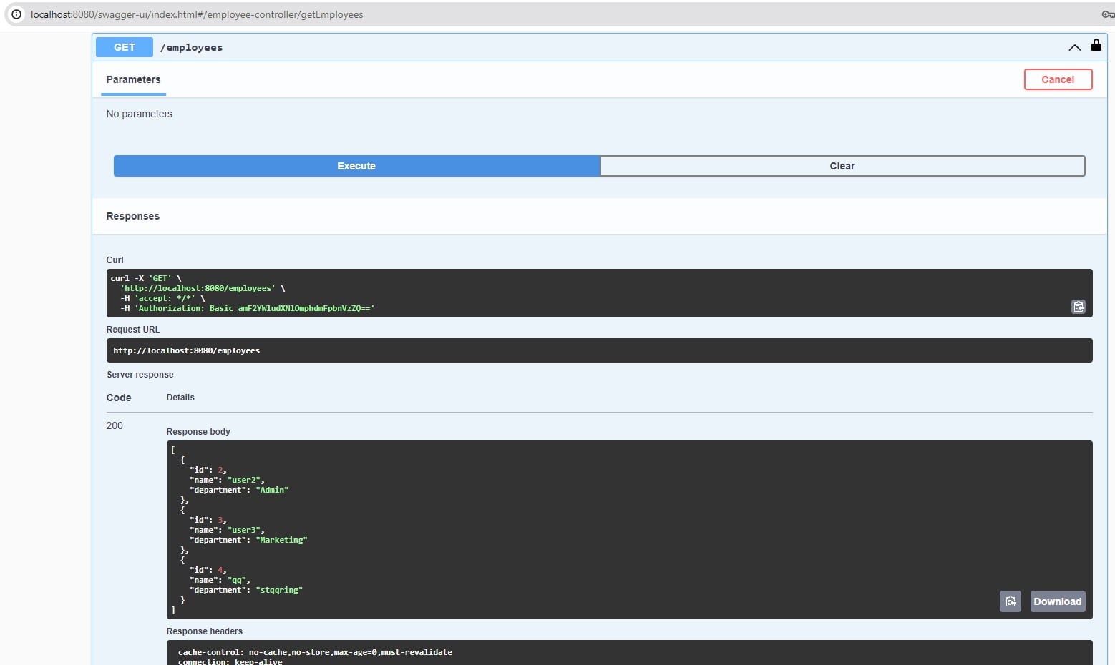
Task: Click the browser address bar URL
Action: click(x=197, y=14)
